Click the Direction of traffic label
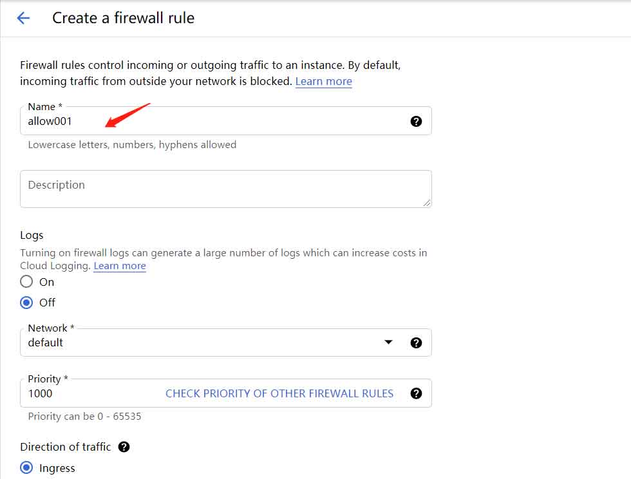631x479 pixels. coord(66,447)
